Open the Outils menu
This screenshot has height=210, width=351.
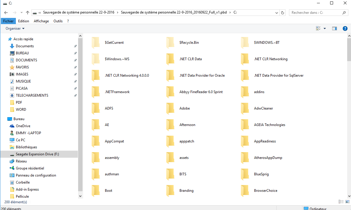[x=58, y=21]
